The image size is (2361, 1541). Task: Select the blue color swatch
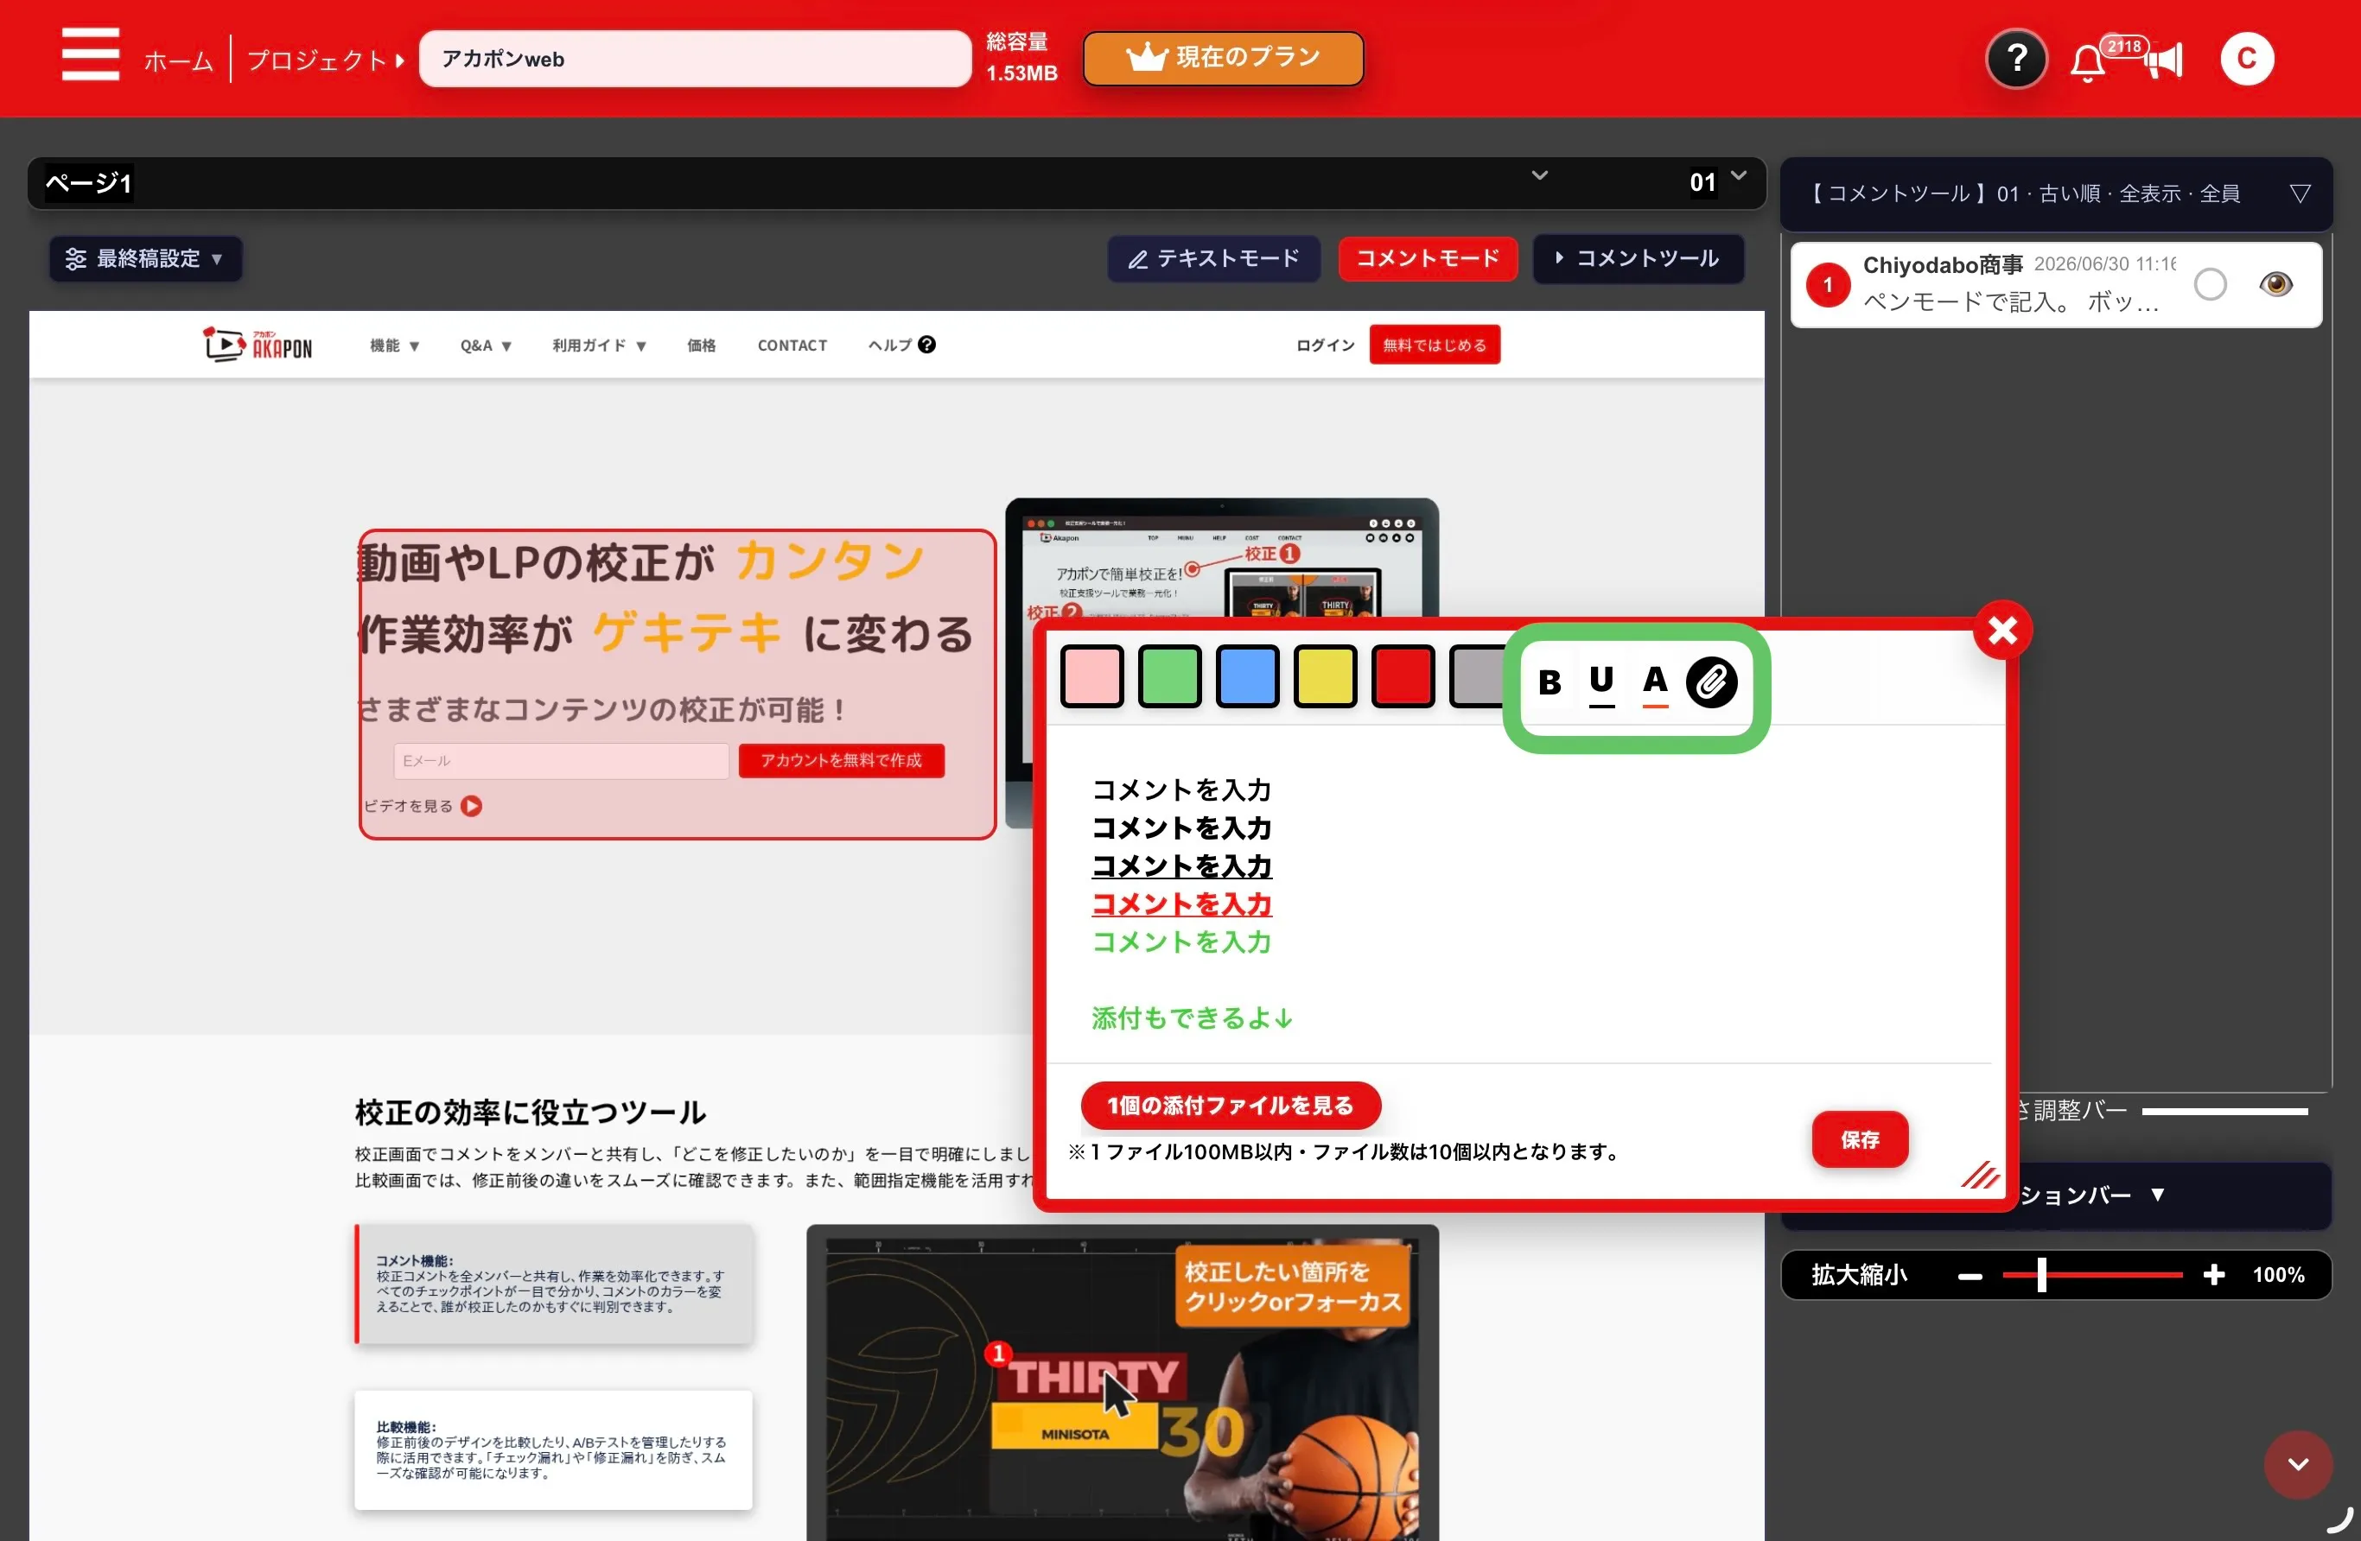[x=1246, y=676]
